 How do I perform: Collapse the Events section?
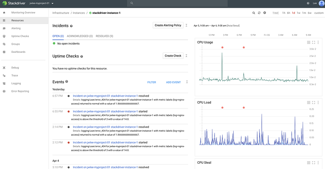coord(187,82)
